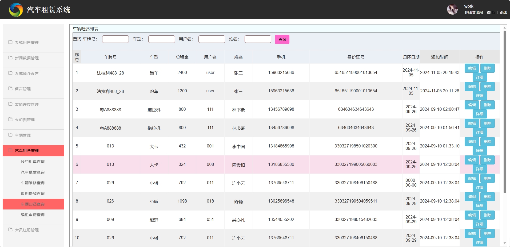Viewport: 510px width, 247px height.
Task: Click the folder icon beside 新闻数据管理
Action: (x=10, y=57)
